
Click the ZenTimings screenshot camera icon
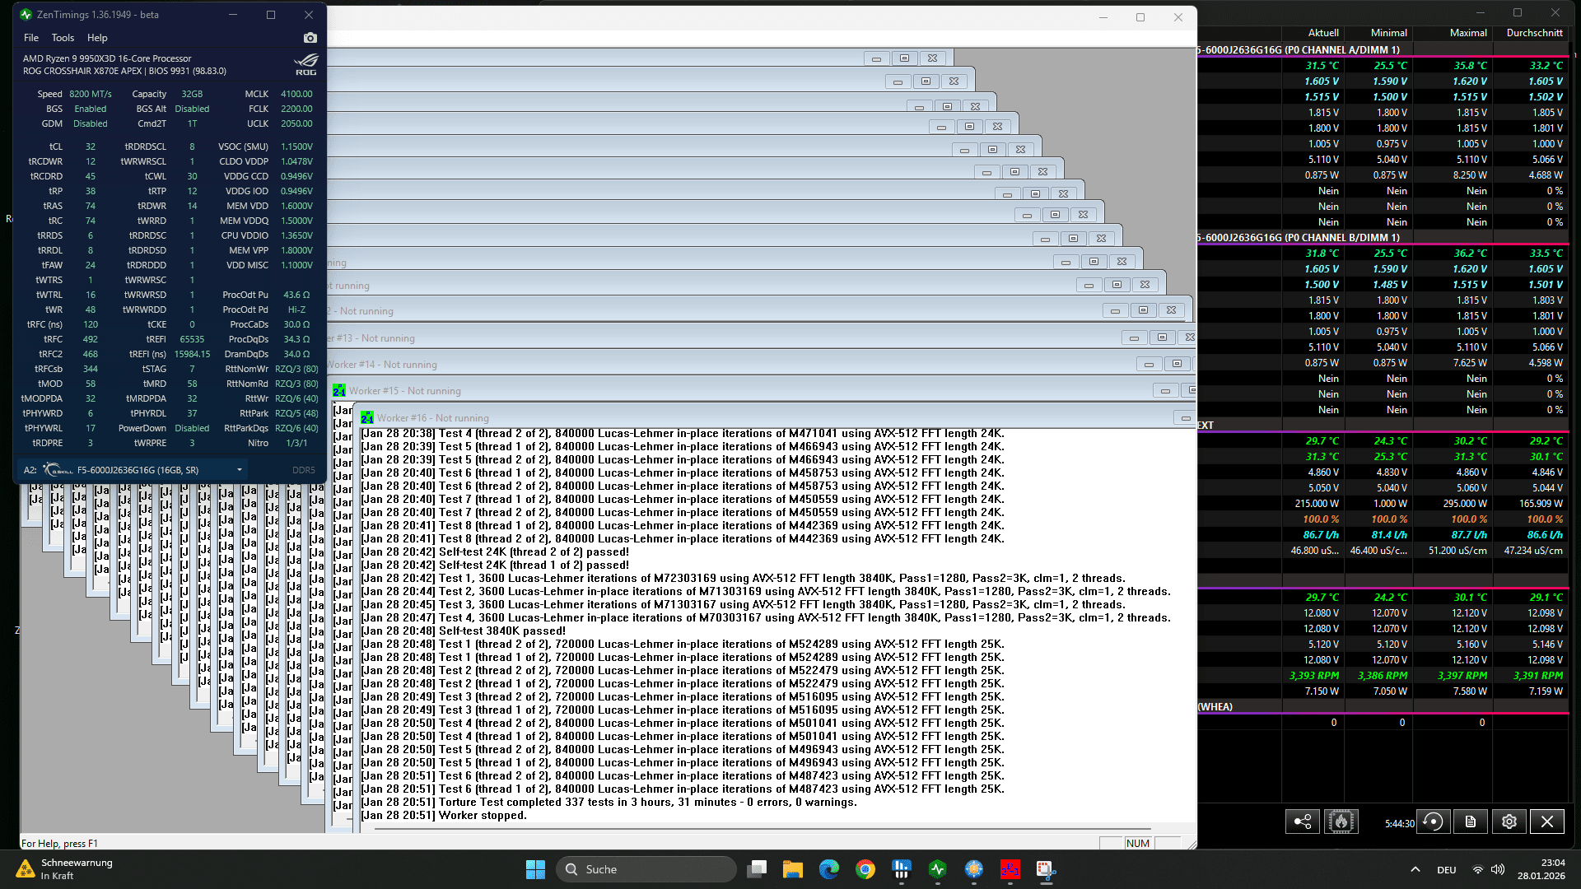coord(310,38)
